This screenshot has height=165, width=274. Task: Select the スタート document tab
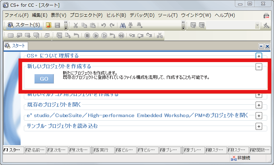pos(15,46)
